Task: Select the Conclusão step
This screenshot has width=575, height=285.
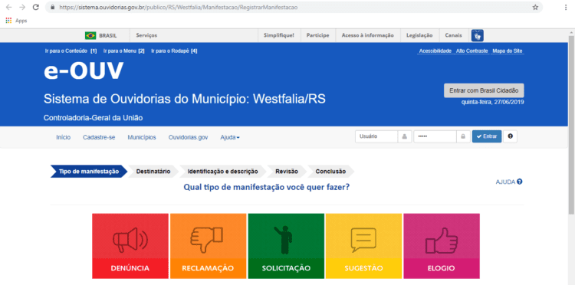Action: click(x=330, y=172)
